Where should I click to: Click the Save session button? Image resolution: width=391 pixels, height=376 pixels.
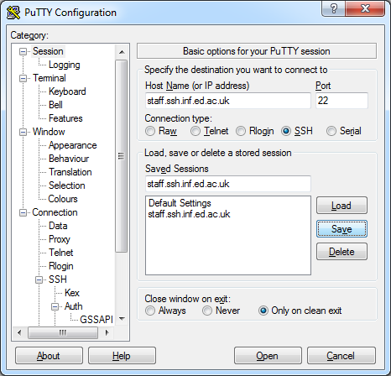pos(341,229)
